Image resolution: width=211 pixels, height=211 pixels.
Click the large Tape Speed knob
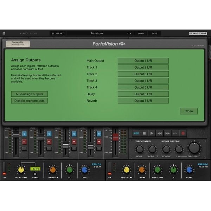pyautogui.click(x=194, y=148)
